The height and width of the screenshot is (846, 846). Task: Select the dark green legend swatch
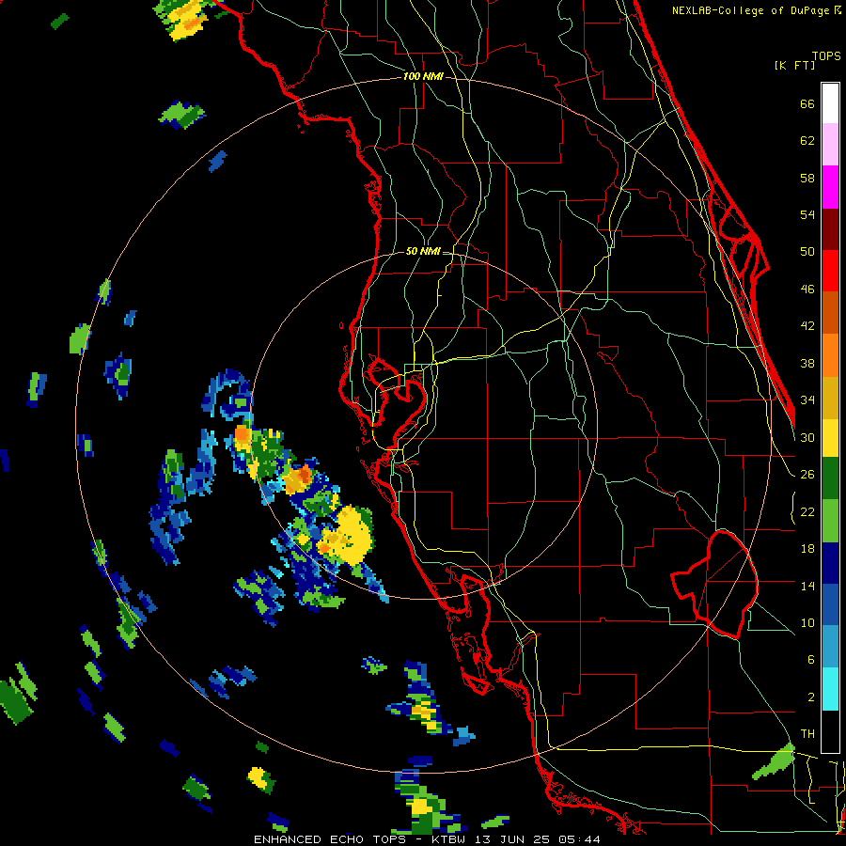pos(830,478)
